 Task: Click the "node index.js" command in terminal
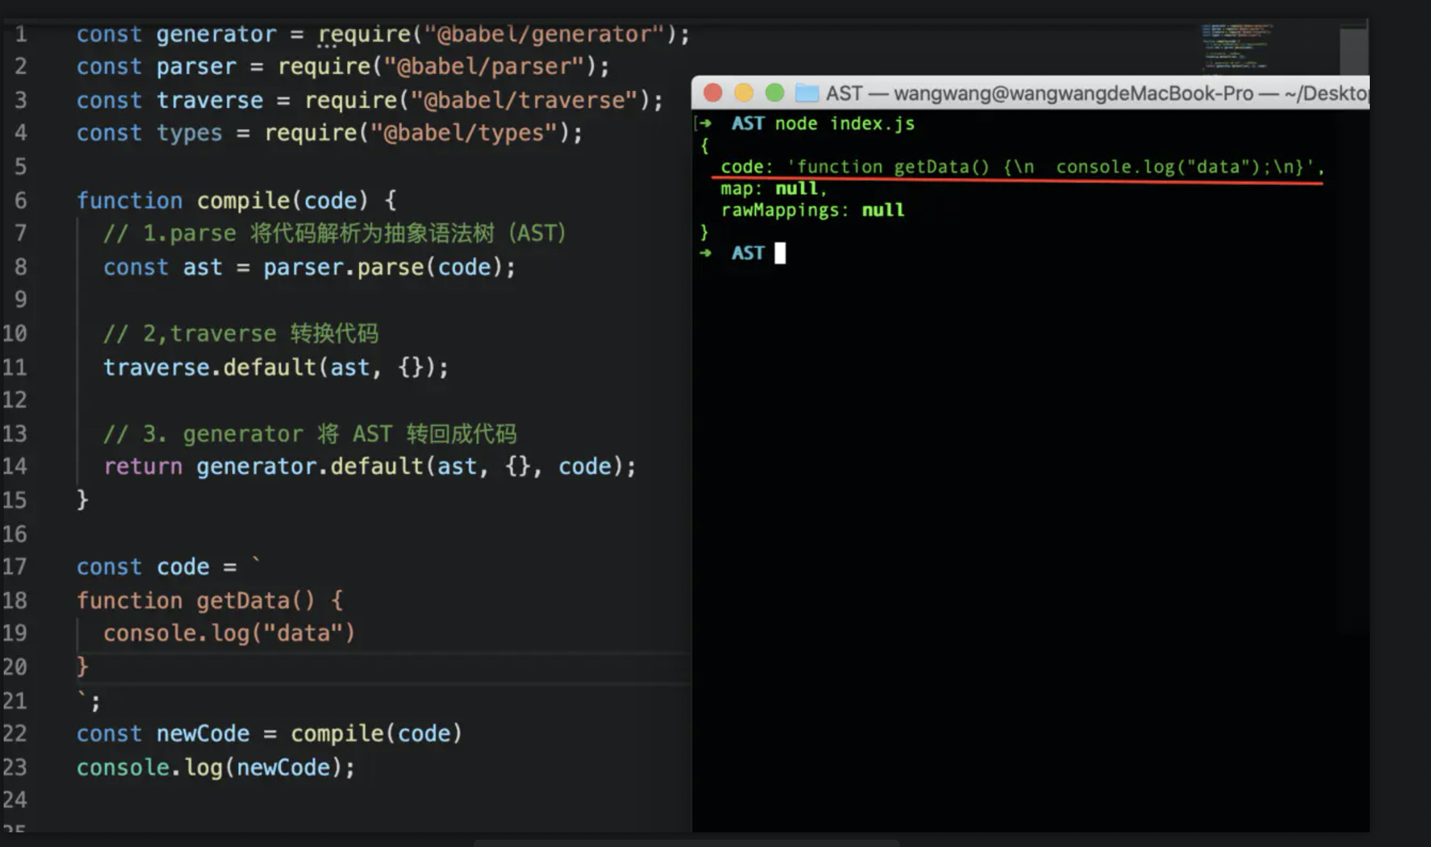pos(844,124)
